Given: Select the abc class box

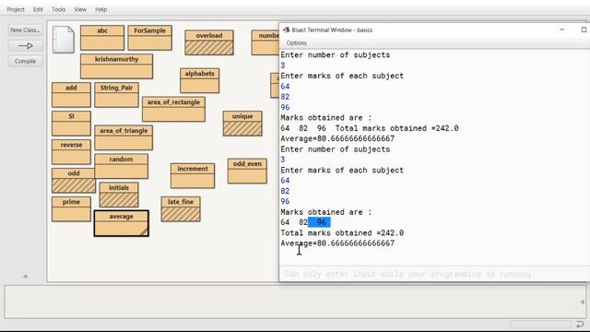Looking at the screenshot, I should click(x=102, y=38).
